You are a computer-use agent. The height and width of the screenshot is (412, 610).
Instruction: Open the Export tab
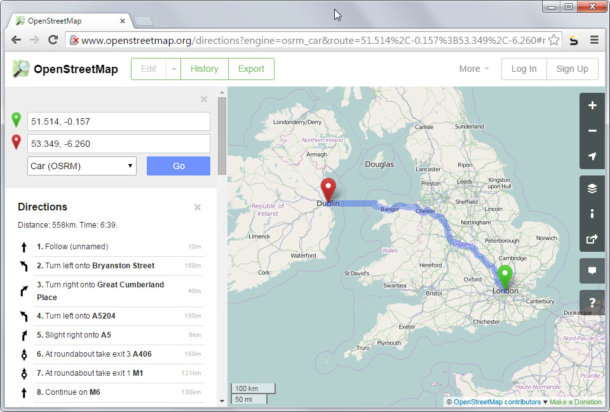(x=251, y=69)
